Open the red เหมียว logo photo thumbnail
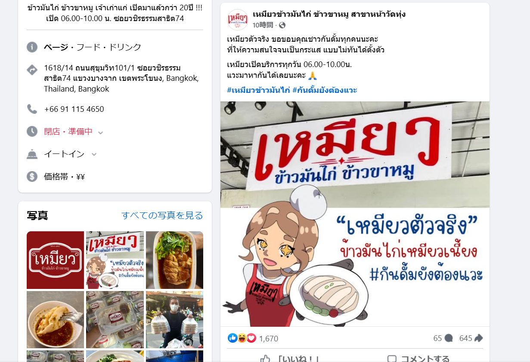The width and height of the screenshot is (530, 362). [x=55, y=260]
